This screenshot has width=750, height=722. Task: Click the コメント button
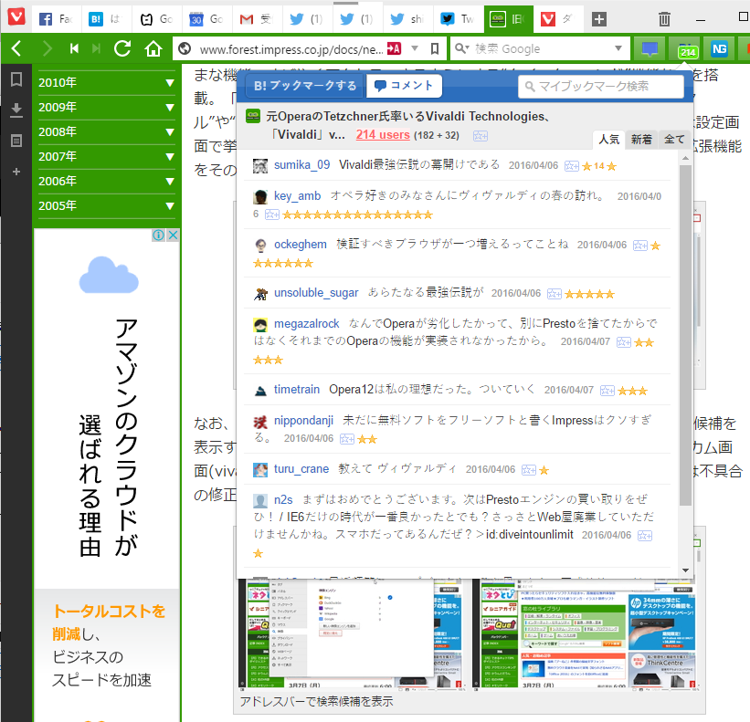tap(404, 86)
